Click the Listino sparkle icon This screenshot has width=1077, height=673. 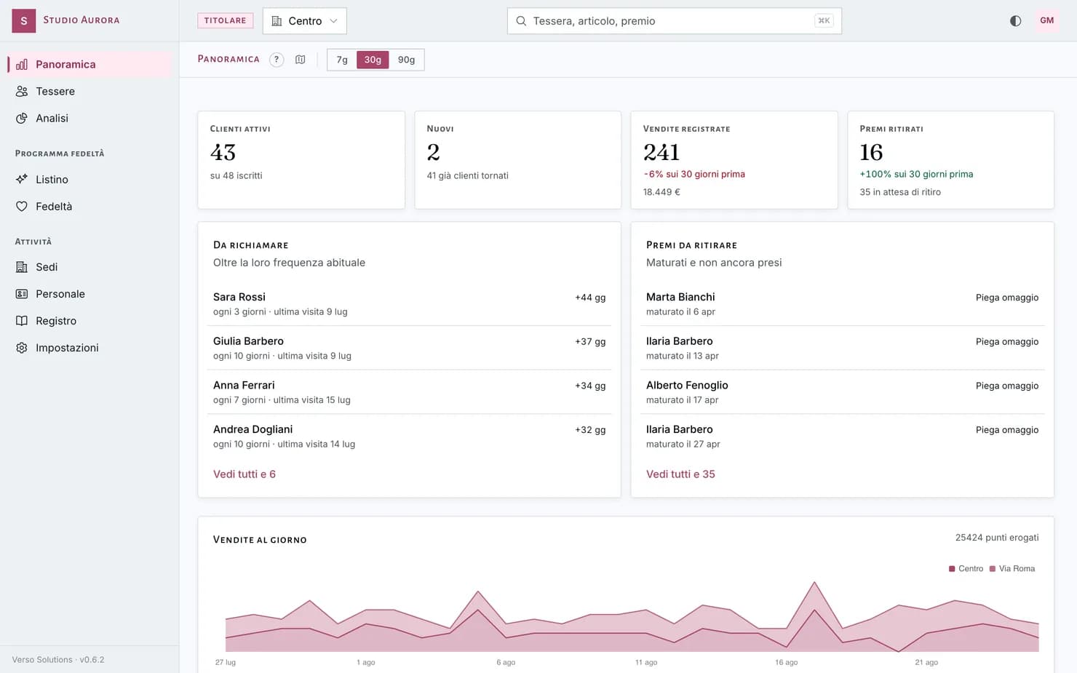tap(22, 179)
